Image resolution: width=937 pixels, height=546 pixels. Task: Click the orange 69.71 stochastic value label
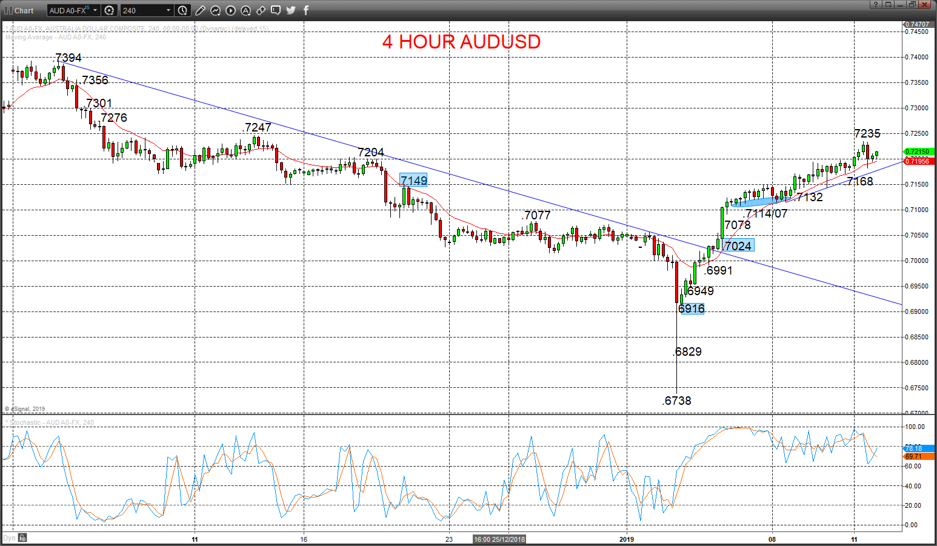(x=918, y=456)
